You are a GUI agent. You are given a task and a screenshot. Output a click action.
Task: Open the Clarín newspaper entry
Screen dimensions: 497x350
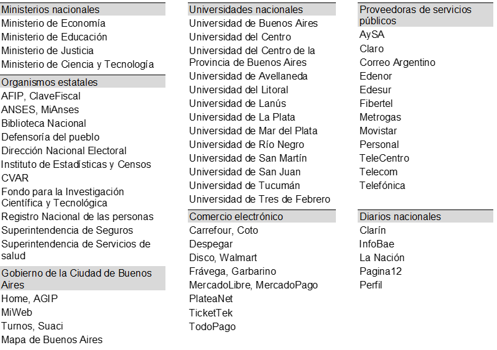tap(373, 231)
